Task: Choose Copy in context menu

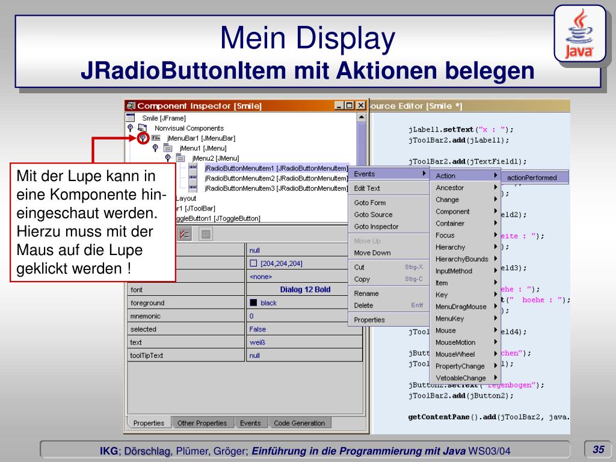Action: point(389,279)
